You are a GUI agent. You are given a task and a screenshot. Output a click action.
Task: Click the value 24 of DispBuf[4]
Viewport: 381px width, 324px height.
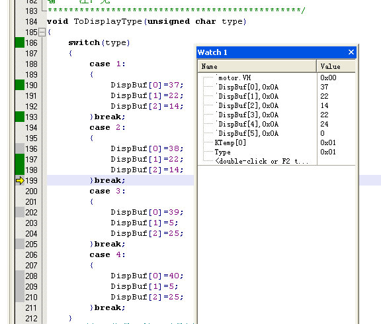[324, 124]
